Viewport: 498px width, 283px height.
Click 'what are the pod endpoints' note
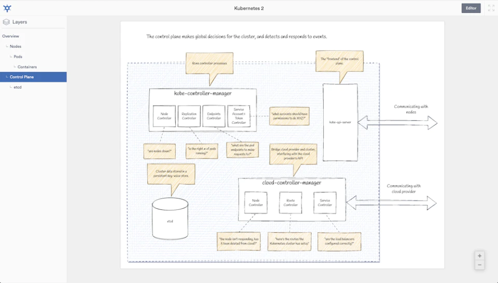242,150
